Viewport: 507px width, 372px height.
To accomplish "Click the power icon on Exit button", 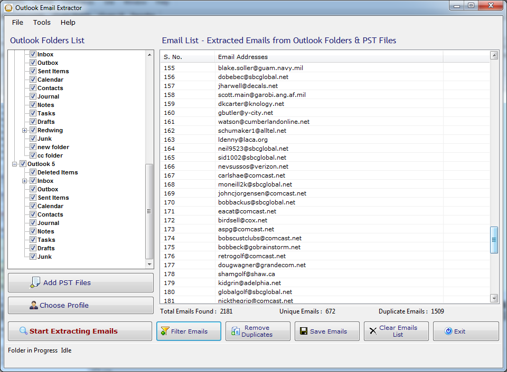I will (448, 331).
